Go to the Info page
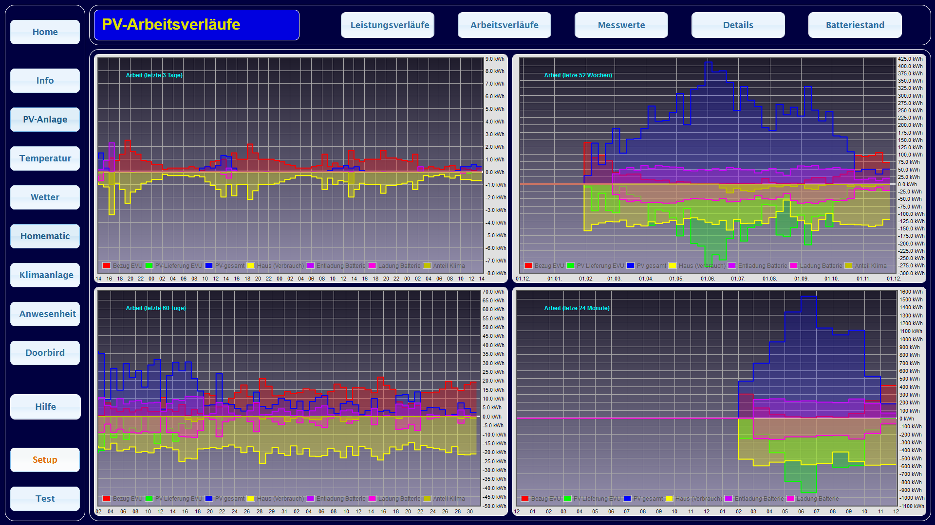 [x=45, y=81]
